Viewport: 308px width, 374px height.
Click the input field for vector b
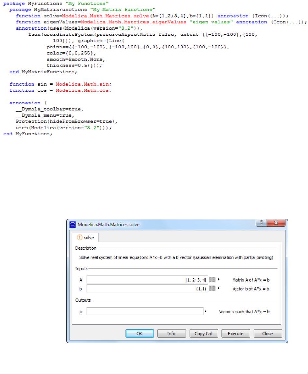pos(147,289)
